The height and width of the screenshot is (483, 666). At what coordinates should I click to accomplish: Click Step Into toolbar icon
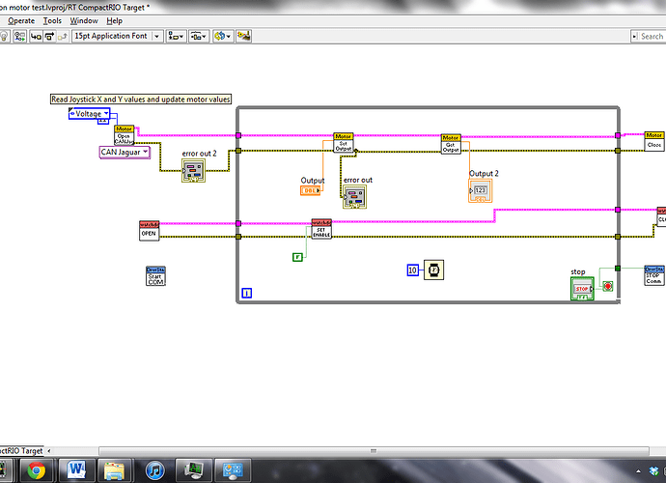[x=36, y=37]
